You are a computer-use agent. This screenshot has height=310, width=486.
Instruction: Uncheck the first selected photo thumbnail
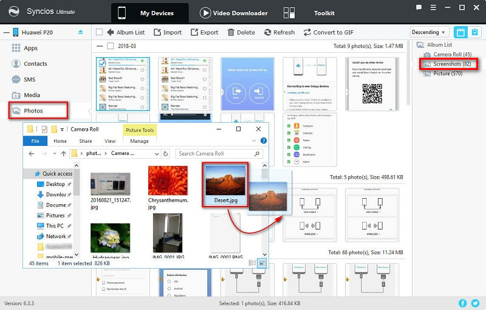pyautogui.click(x=102, y=63)
